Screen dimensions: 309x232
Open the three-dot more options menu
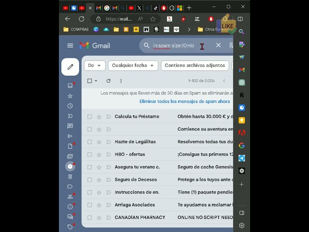pos(121,81)
